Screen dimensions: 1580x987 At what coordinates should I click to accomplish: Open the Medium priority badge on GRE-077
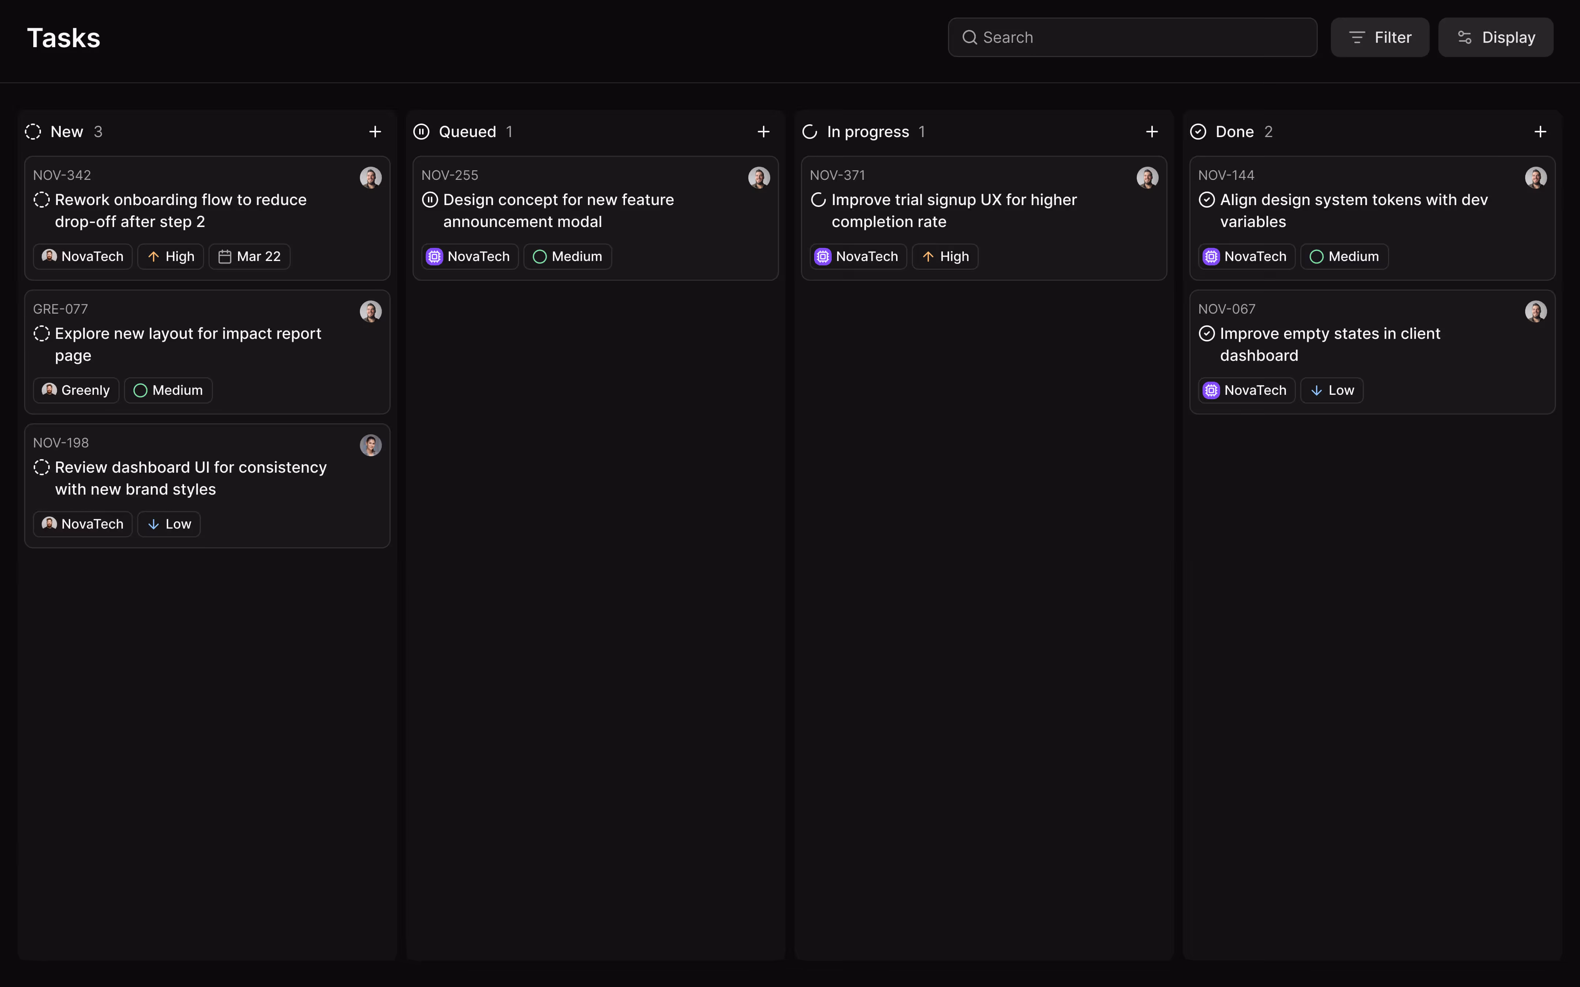167,390
